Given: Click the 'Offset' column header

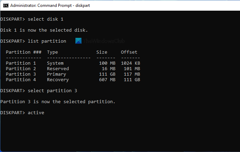Looking at the screenshot, I should 129,52.
